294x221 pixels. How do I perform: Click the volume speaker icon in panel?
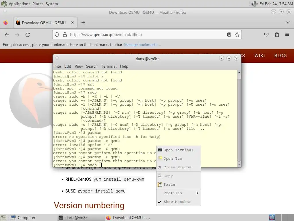(254, 4)
